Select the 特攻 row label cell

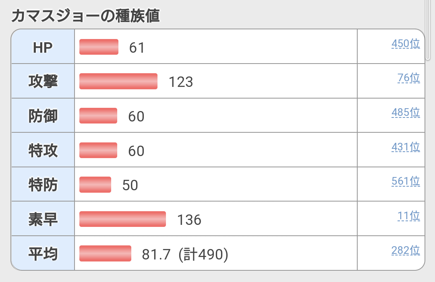[43, 151]
